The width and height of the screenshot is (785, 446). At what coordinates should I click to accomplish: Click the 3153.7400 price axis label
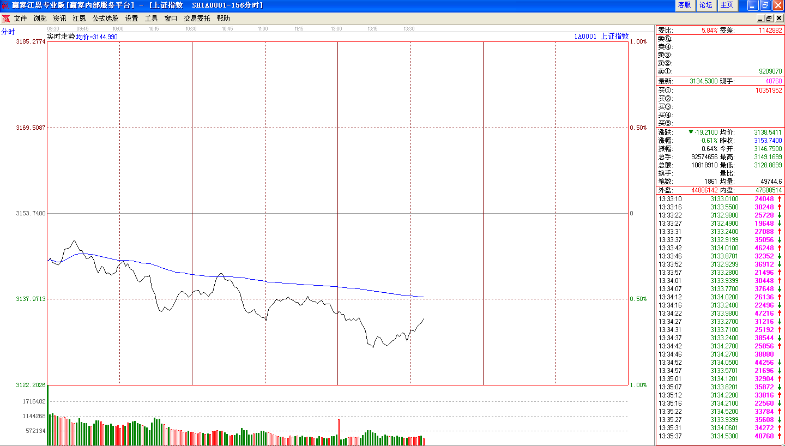[x=31, y=213]
